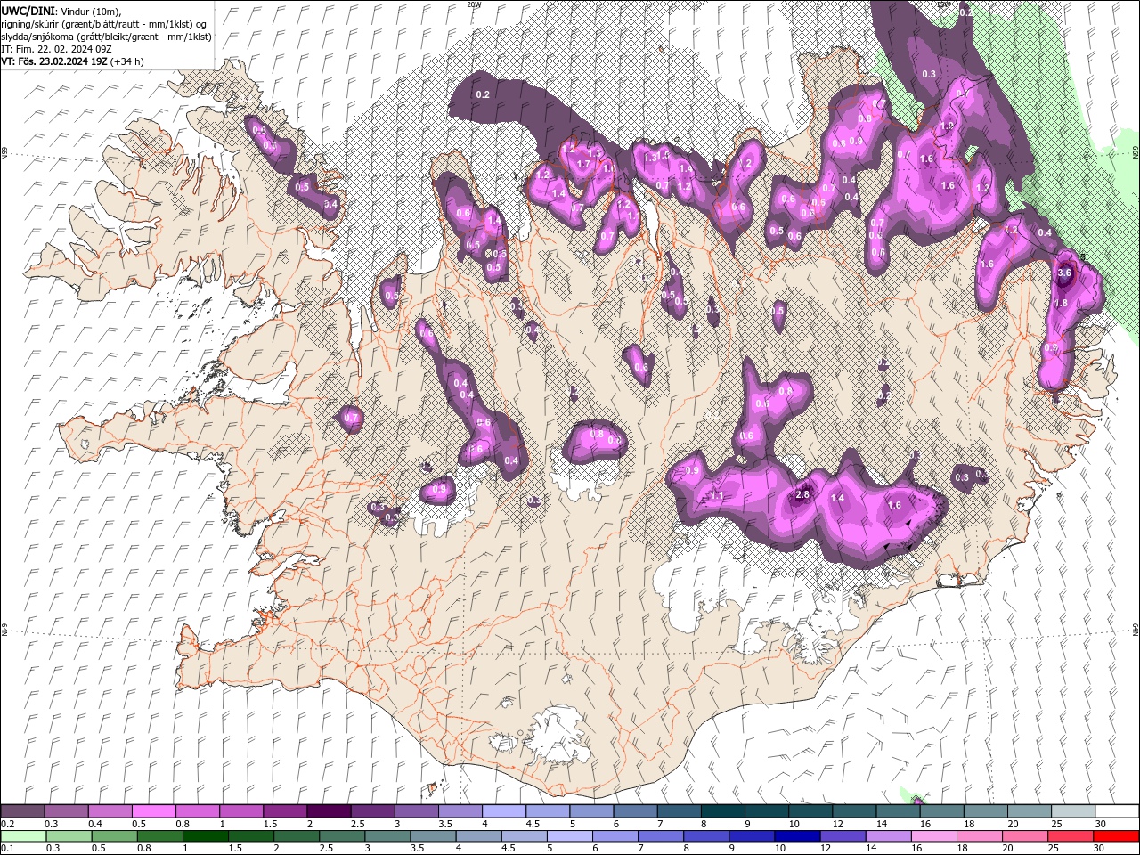This screenshot has width=1140, height=855.
Task: Click the snow legend swatch between 12 and 14
Action: [853, 810]
